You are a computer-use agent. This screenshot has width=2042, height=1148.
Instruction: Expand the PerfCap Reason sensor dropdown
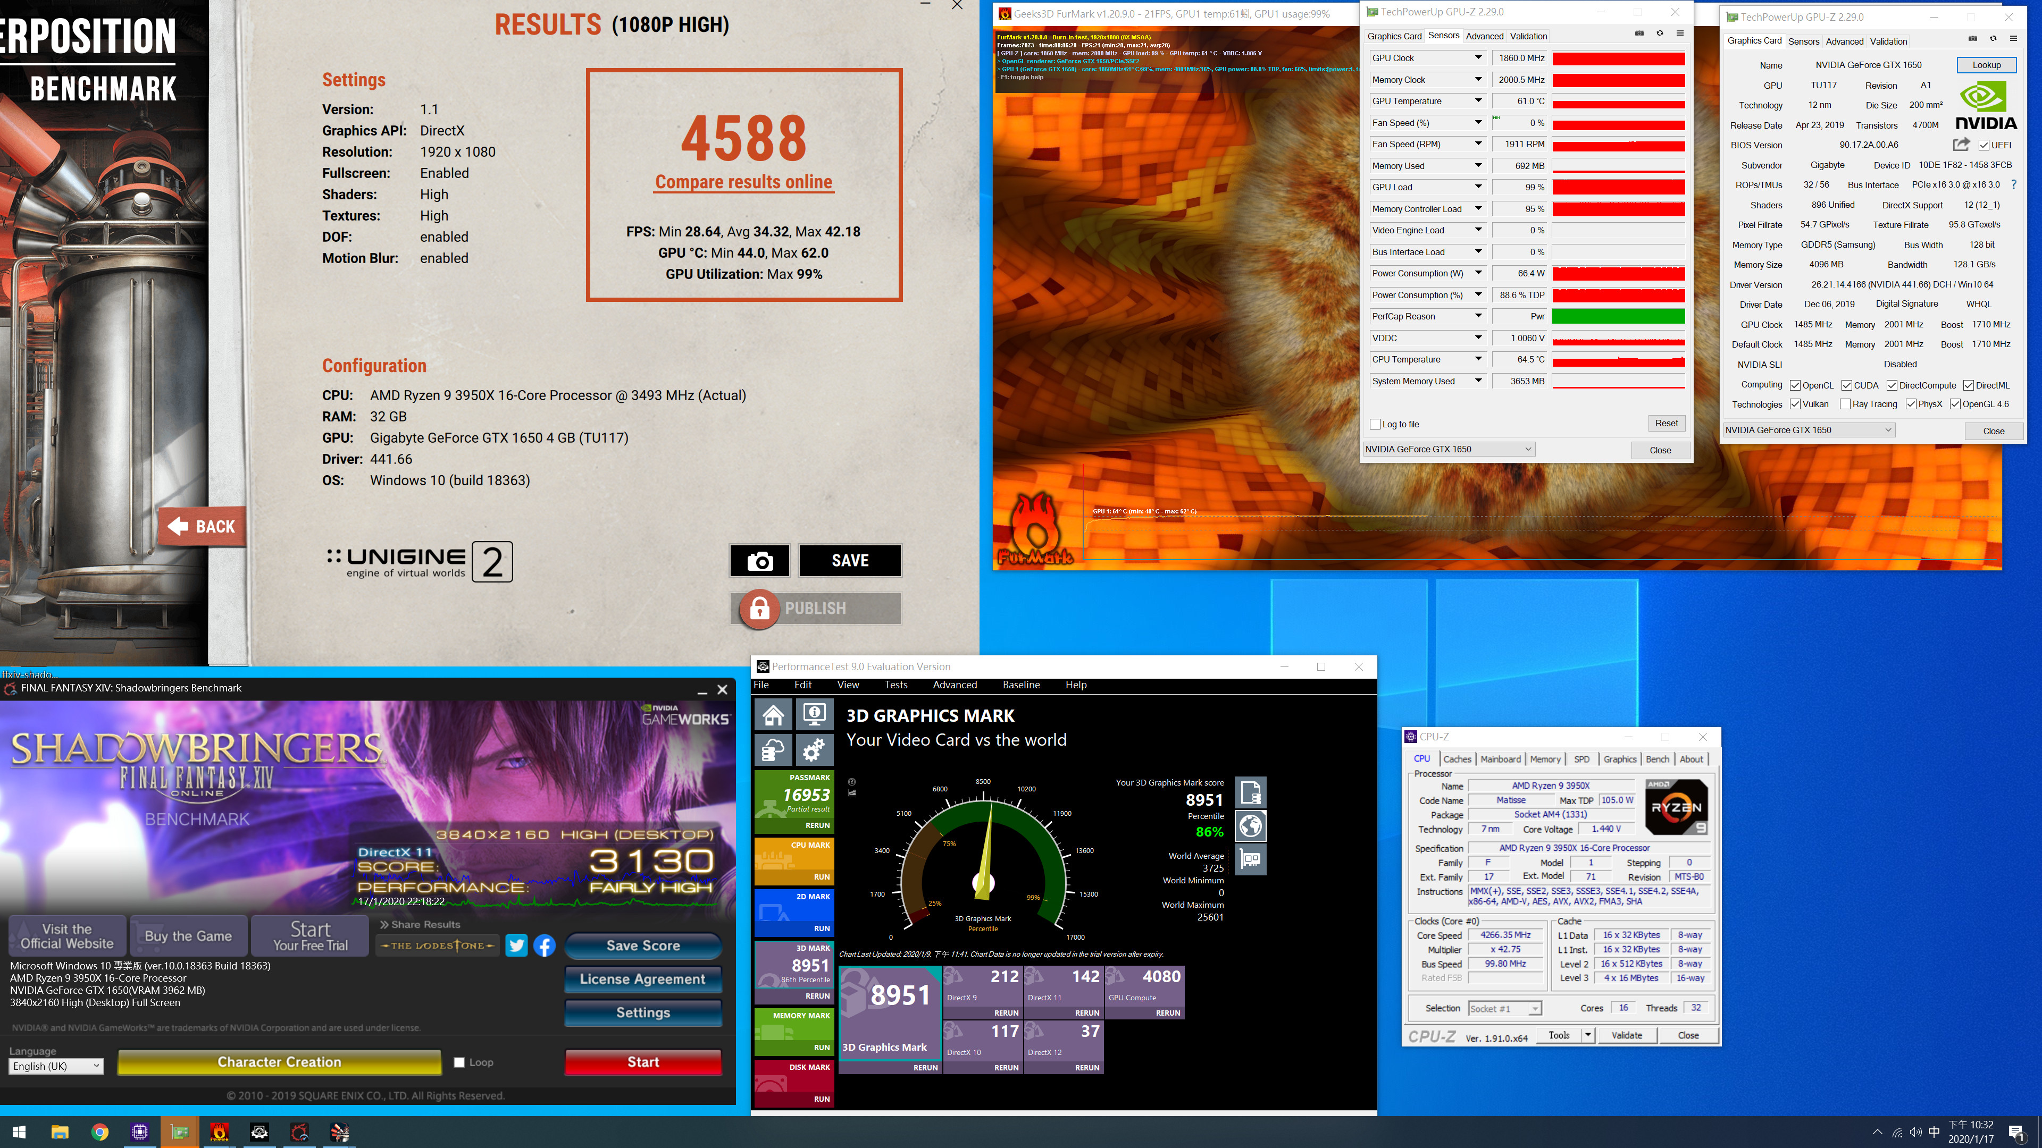(x=1478, y=316)
